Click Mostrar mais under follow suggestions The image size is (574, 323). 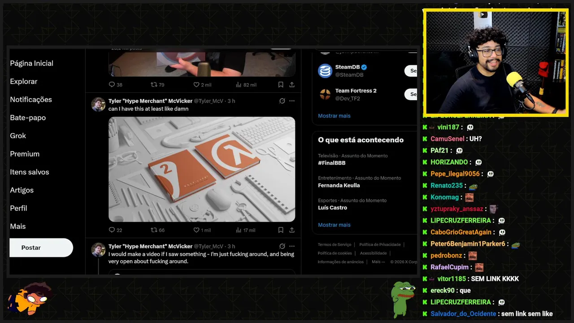[334, 116]
